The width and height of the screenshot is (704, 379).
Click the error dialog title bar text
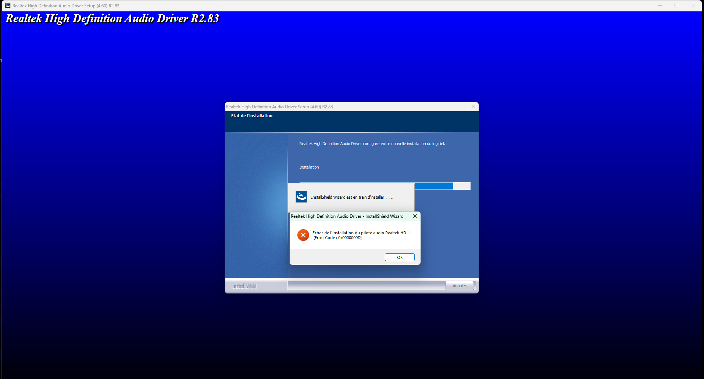pos(347,216)
